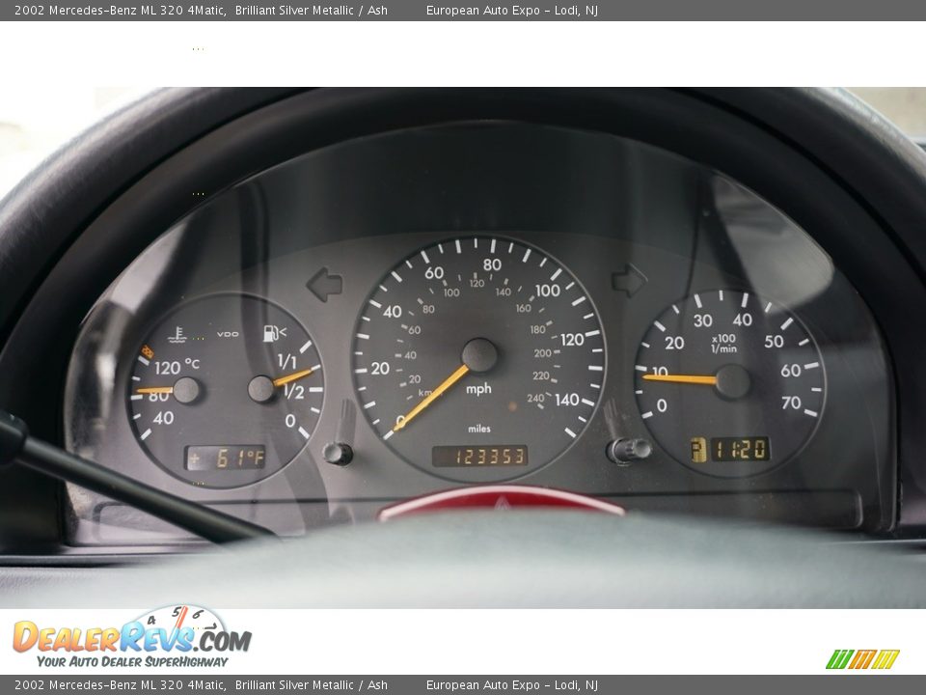The width and height of the screenshot is (926, 695).
Task: Click the coolant temperature symbol icon
Action: click(x=177, y=335)
